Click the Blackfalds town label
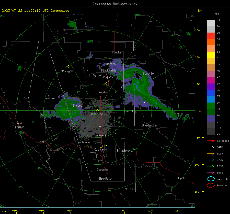 click(109, 70)
